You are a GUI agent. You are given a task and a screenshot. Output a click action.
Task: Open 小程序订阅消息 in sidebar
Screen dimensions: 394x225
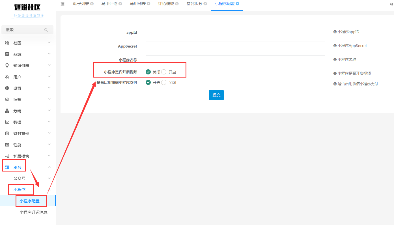tap(33, 212)
